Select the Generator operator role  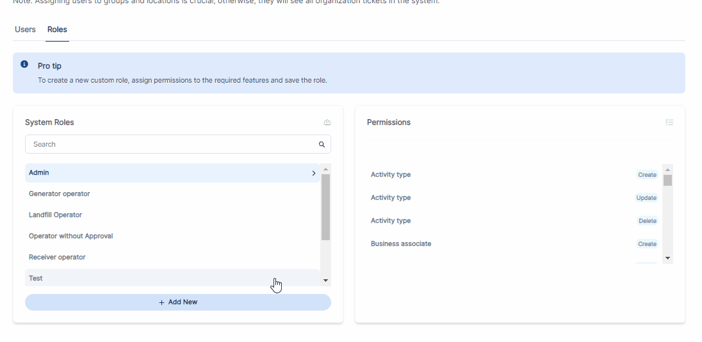point(172,194)
